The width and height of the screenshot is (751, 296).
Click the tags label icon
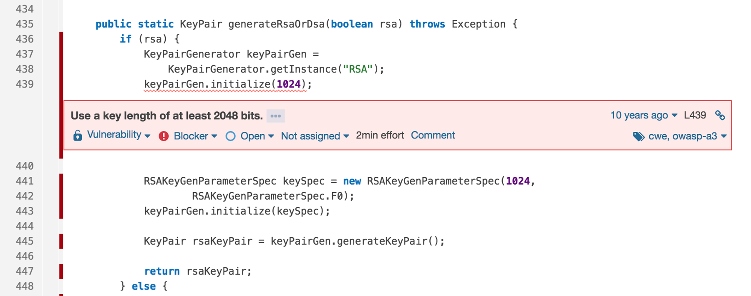pos(638,136)
